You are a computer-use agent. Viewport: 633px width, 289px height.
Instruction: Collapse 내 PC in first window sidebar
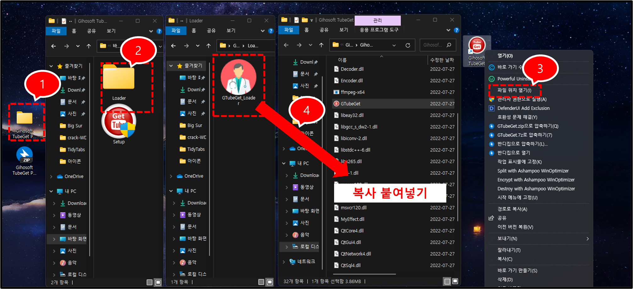51,191
